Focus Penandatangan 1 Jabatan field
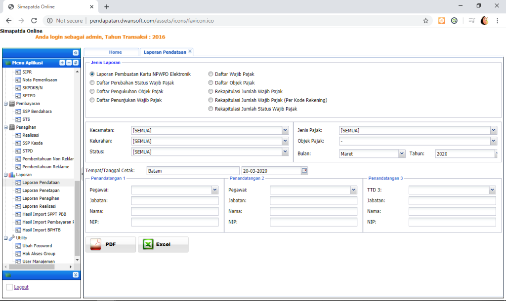 [175, 200]
